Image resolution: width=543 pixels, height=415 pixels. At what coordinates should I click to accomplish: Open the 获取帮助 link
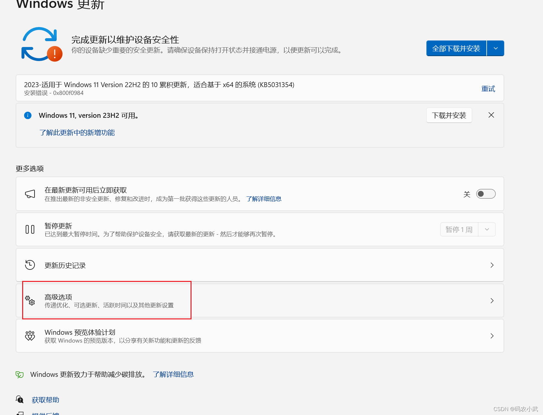[x=46, y=400]
